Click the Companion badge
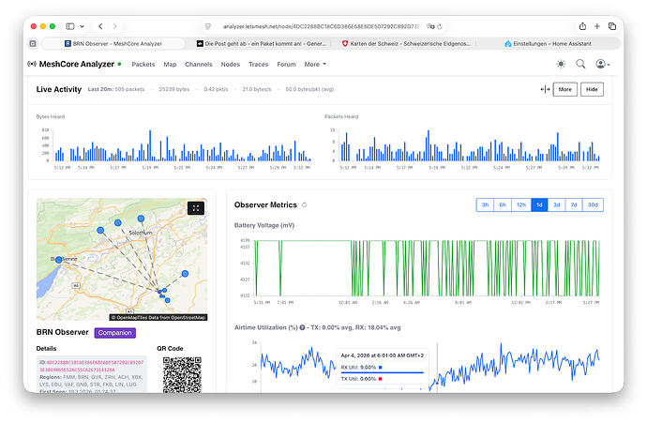The width and height of the screenshot is (647, 423). [x=115, y=332]
